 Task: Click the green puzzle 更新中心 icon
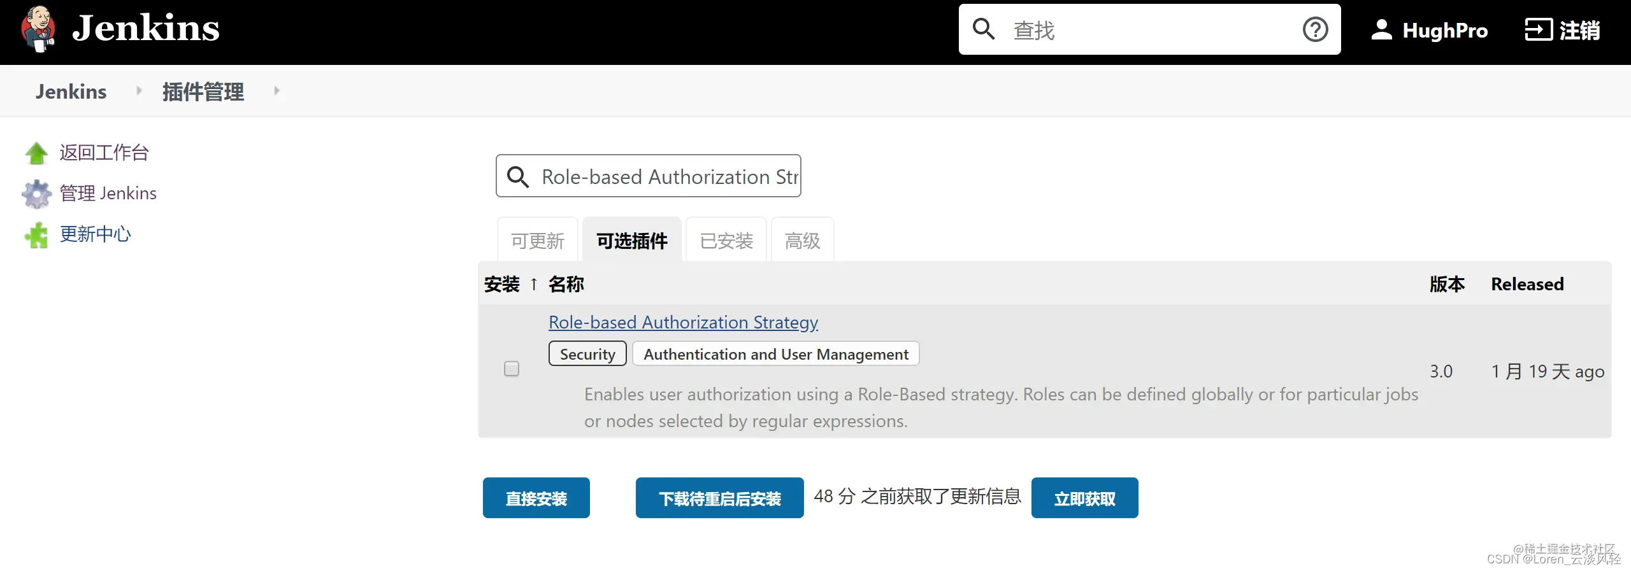36,235
